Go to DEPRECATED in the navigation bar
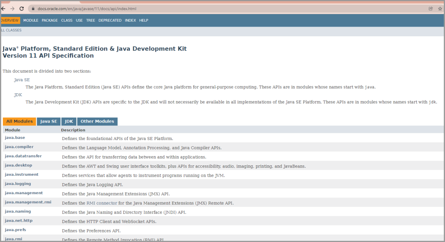 [110, 20]
